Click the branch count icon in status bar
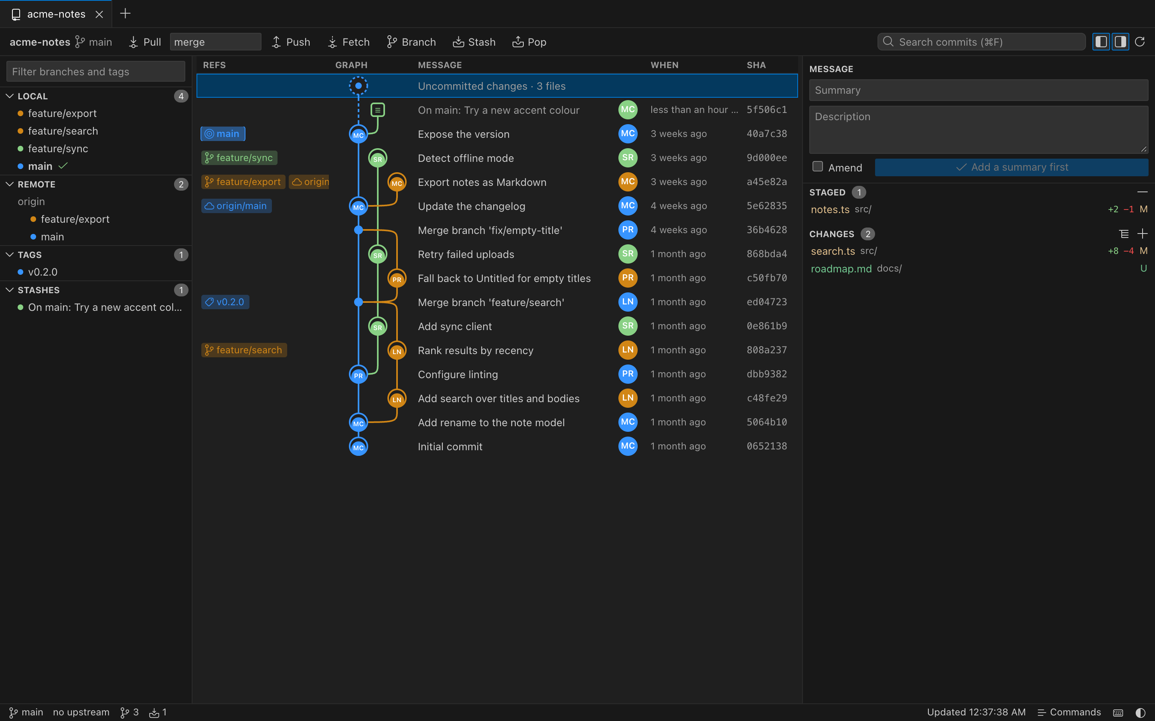Screen dimensions: 1155x721 (130, 713)
